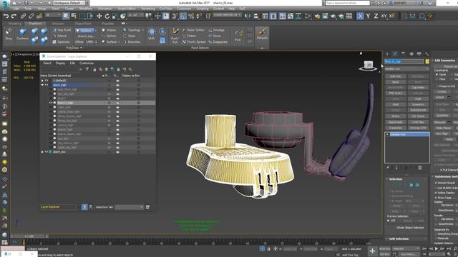Toggle Preserve UVs checkbox
The height and width of the screenshot is (257, 458).
[x=437, y=86]
